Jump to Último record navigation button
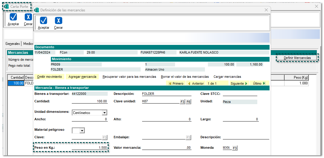The width and height of the screenshot is (324, 158). [x=259, y=83]
